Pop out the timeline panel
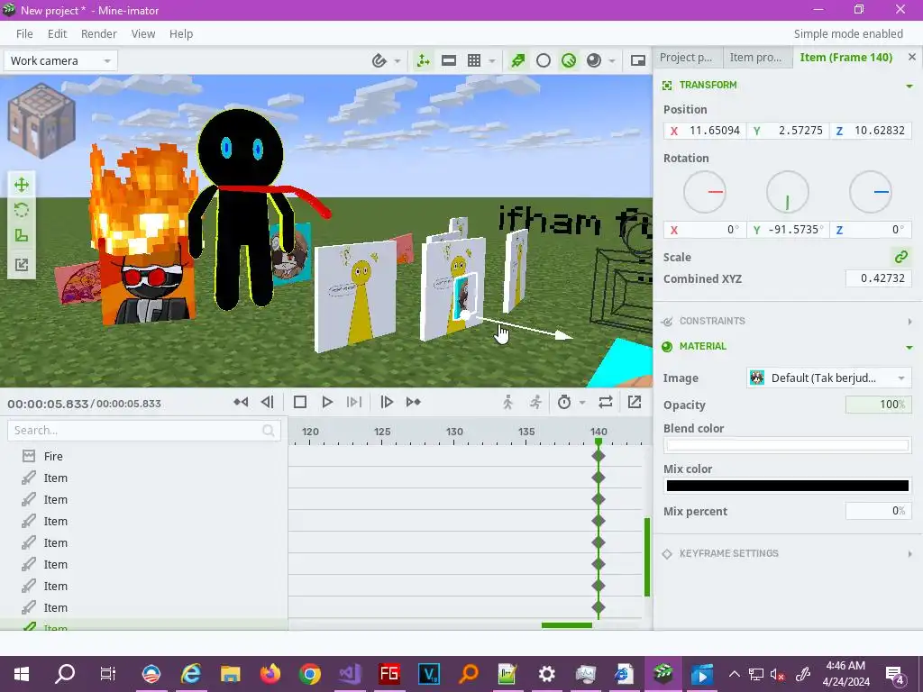923x692 pixels. (x=635, y=402)
